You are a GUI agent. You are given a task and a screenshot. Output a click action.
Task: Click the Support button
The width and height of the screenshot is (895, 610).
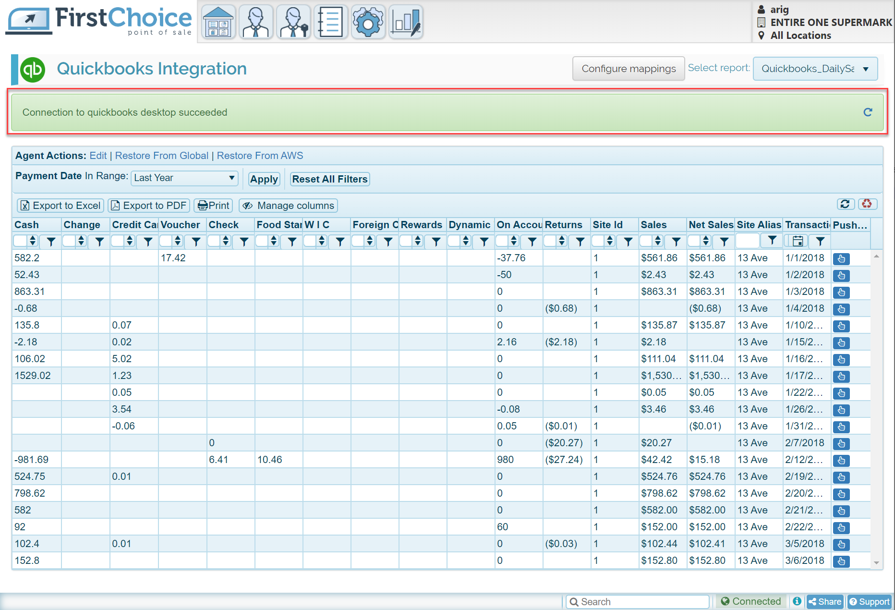tap(869, 602)
